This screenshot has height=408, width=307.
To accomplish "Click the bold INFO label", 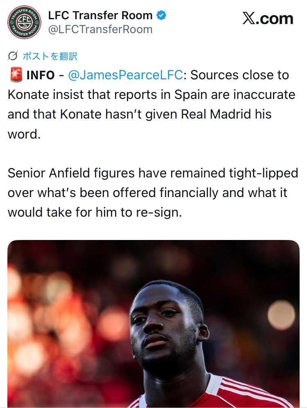I will click(x=41, y=75).
